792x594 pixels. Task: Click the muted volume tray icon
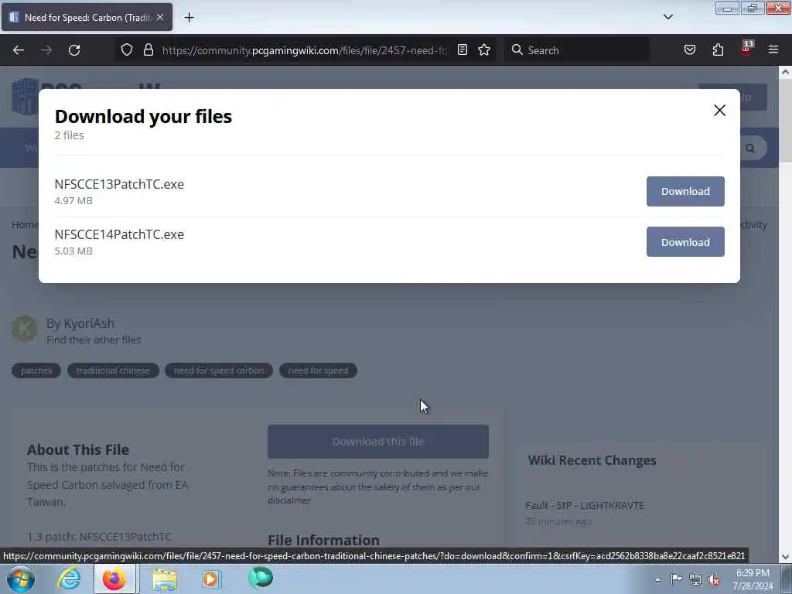click(x=714, y=580)
